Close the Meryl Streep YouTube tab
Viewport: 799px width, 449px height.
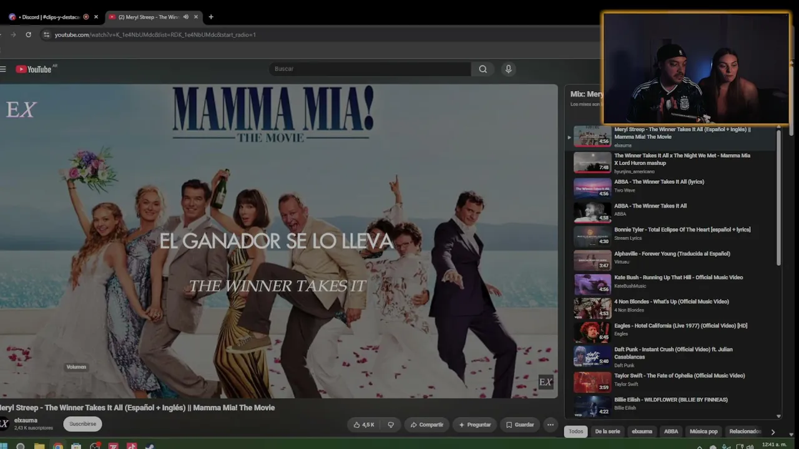[x=196, y=17]
